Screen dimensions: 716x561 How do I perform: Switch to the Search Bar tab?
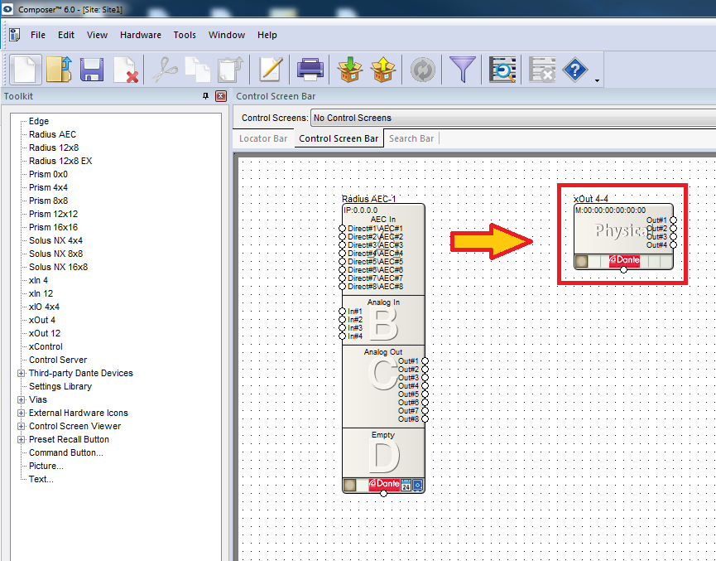411,138
